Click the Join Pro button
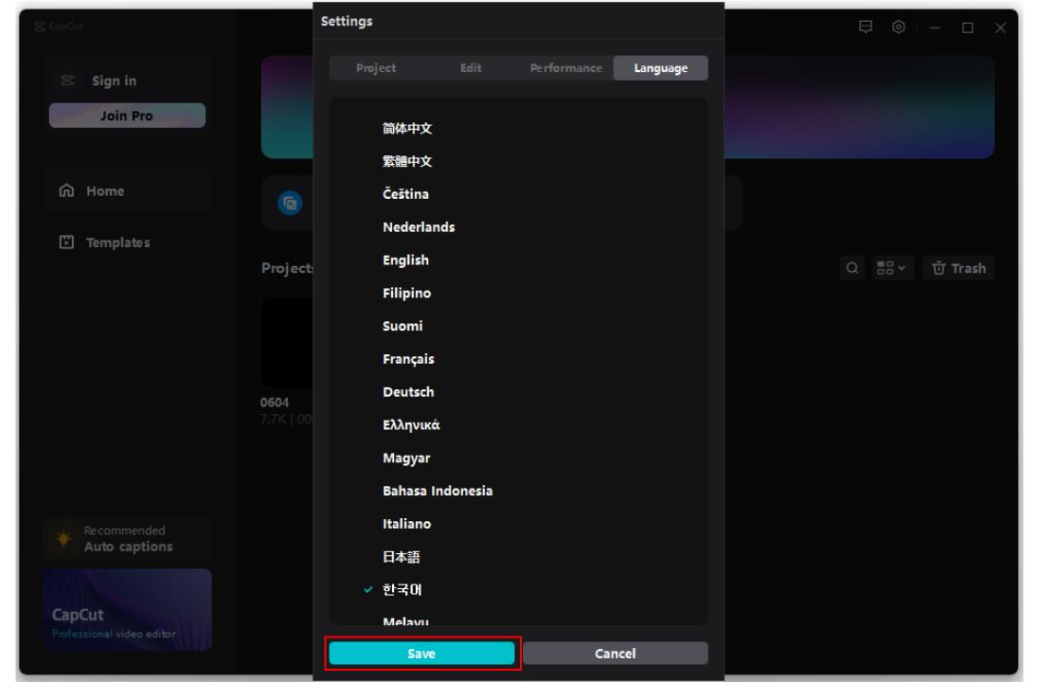 (x=127, y=116)
